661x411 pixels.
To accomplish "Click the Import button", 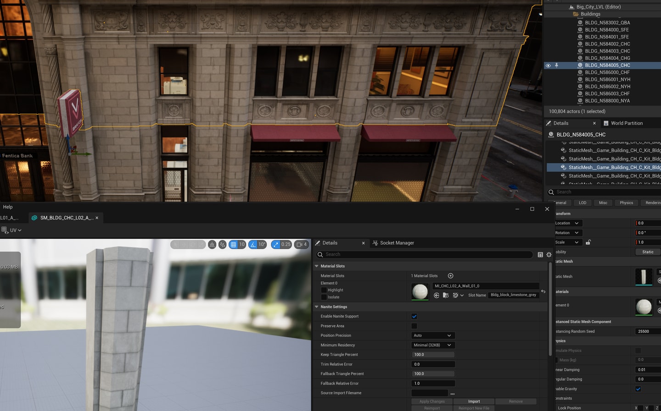I will [474, 401].
